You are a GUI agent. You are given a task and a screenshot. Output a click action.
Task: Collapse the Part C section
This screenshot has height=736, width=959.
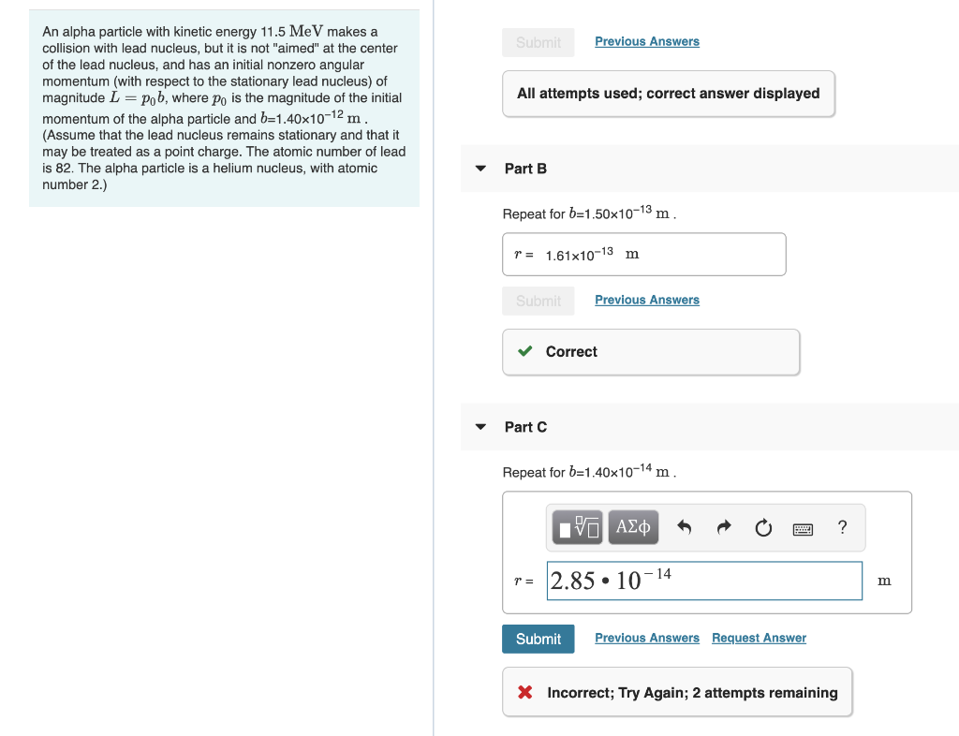click(480, 426)
